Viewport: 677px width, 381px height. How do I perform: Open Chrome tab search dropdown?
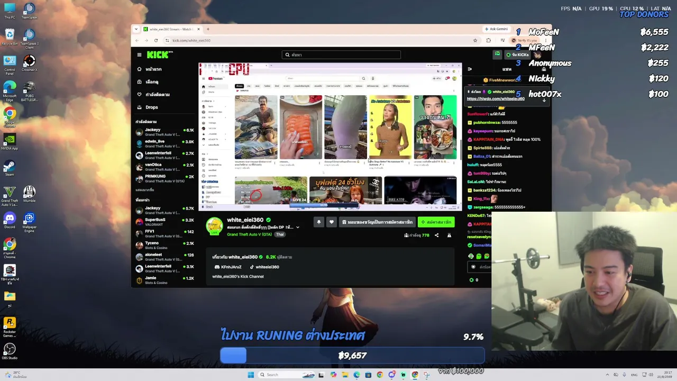136,29
